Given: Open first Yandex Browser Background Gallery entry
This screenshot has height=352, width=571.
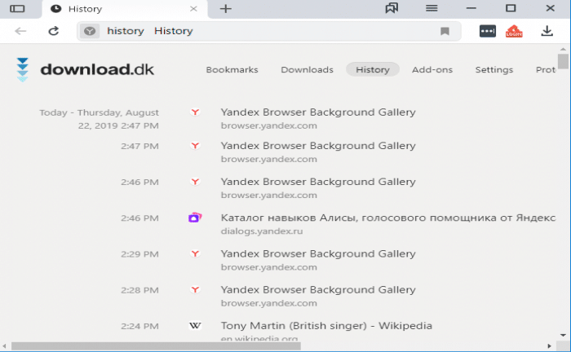Looking at the screenshot, I should 318,112.
